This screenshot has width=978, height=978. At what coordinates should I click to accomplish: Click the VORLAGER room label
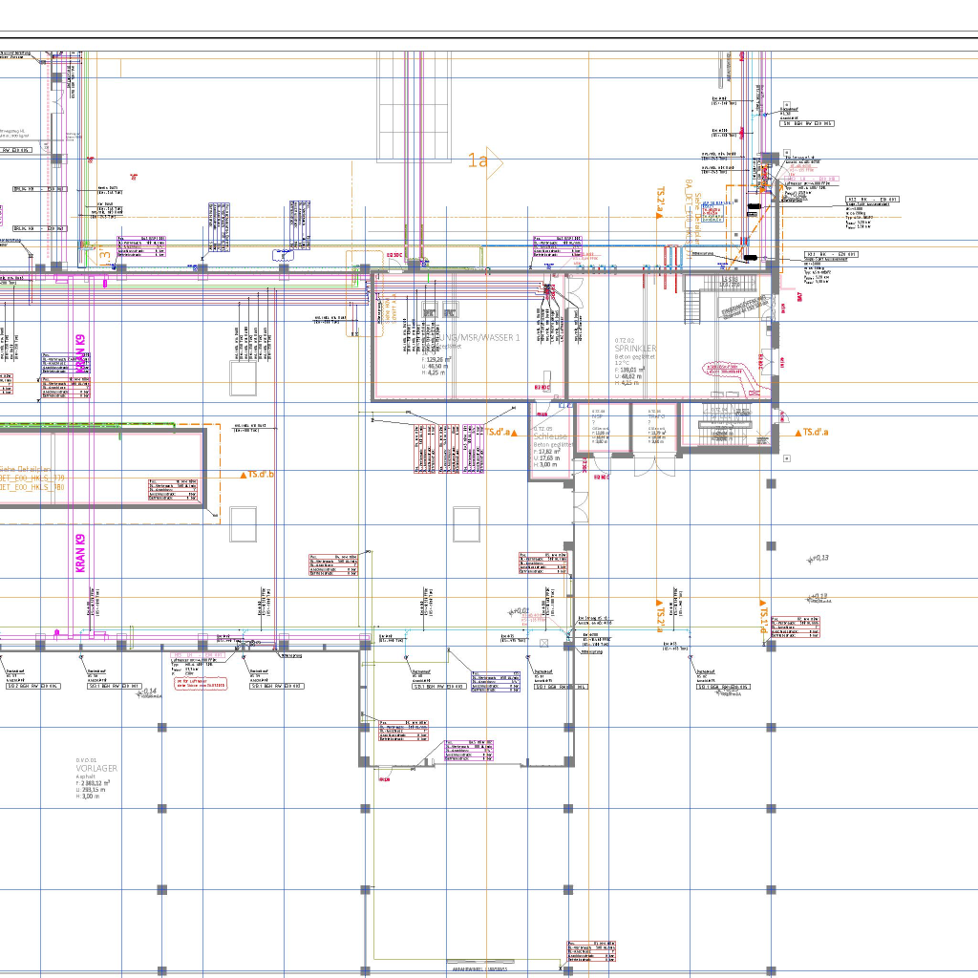tap(97, 768)
